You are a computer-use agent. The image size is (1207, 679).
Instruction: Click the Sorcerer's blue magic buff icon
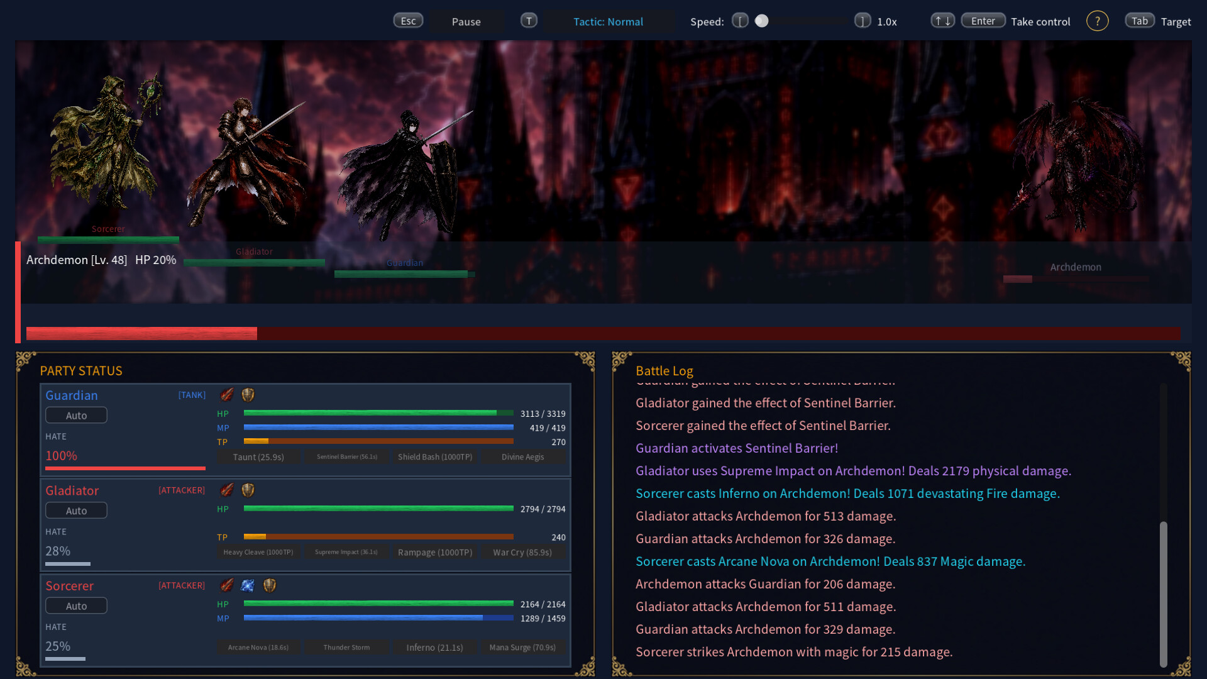pos(248,585)
